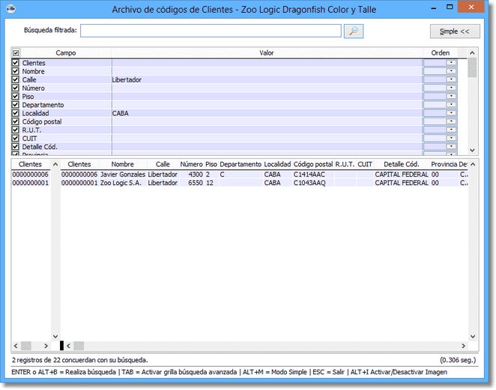Viewport: 496px width, 390px height.
Task: Open the Orden dropdown for Localidad row
Action: [x=451, y=113]
